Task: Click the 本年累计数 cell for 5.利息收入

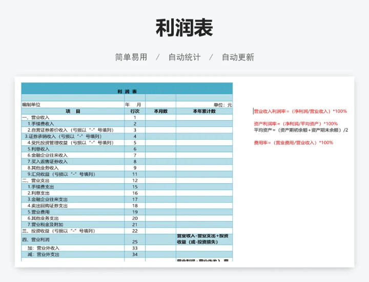Action: pos(204,149)
